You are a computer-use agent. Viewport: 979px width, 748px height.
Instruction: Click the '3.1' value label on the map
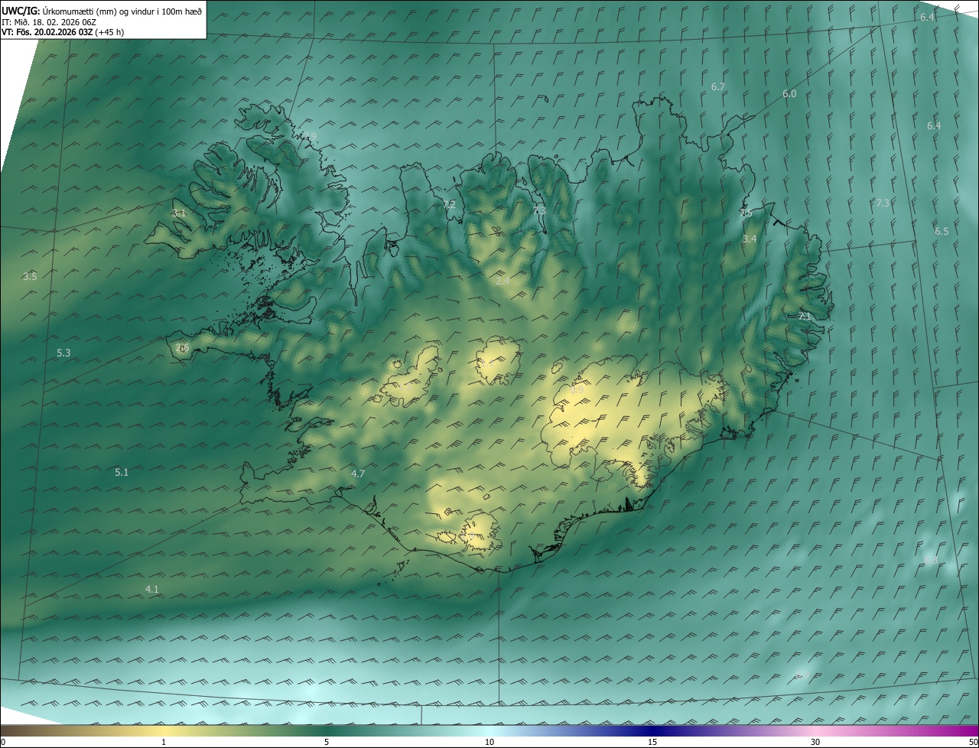click(x=178, y=213)
